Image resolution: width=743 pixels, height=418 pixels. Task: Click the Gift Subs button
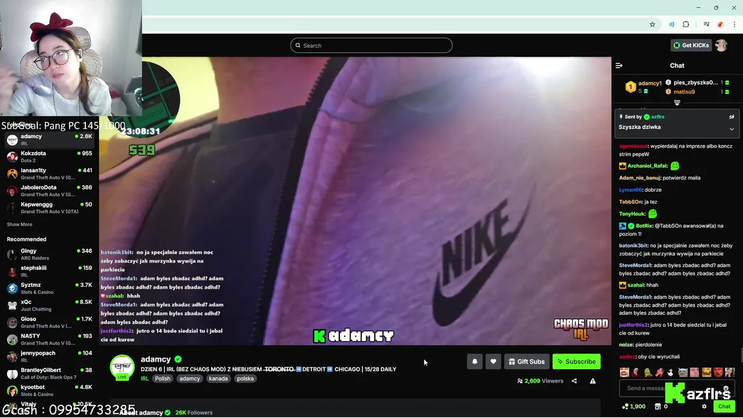pos(526,362)
